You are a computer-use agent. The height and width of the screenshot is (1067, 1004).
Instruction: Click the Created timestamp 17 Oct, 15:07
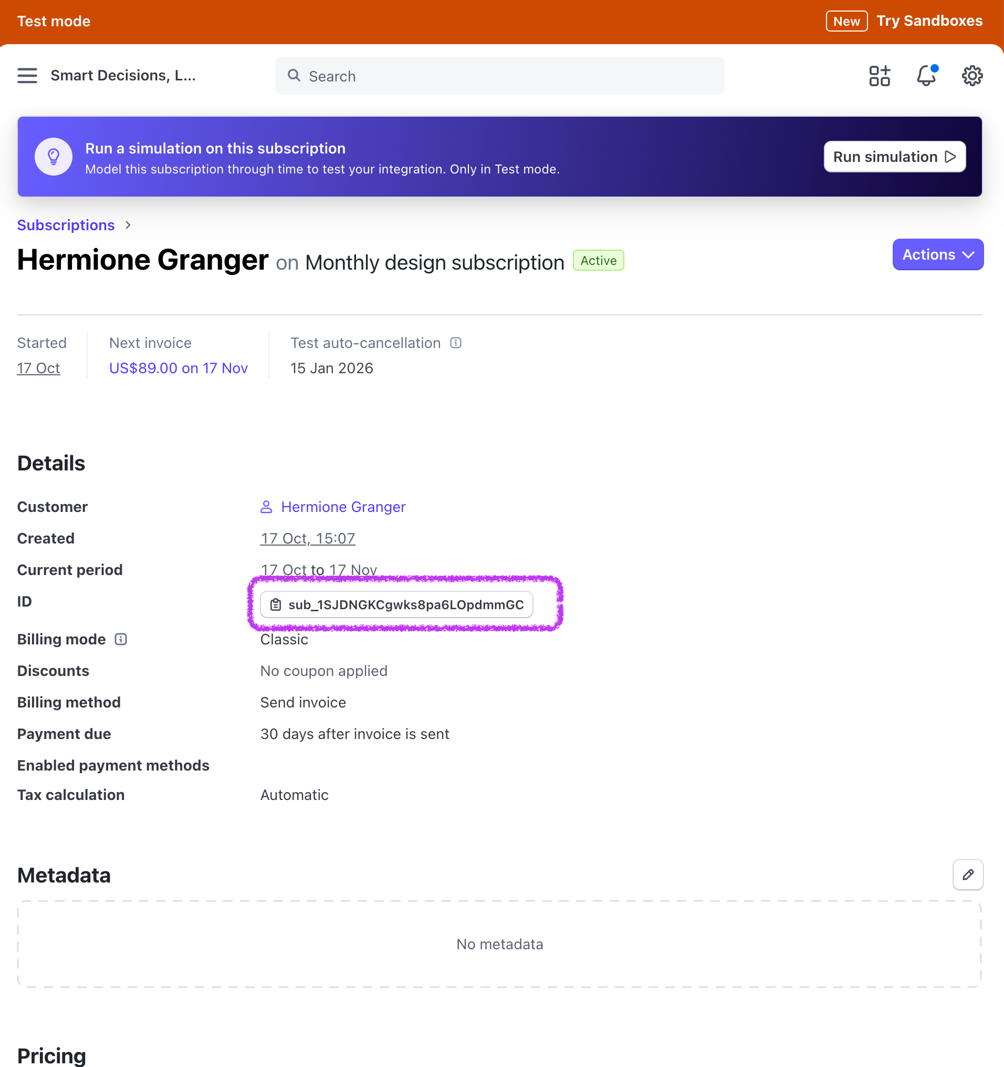pyautogui.click(x=307, y=538)
